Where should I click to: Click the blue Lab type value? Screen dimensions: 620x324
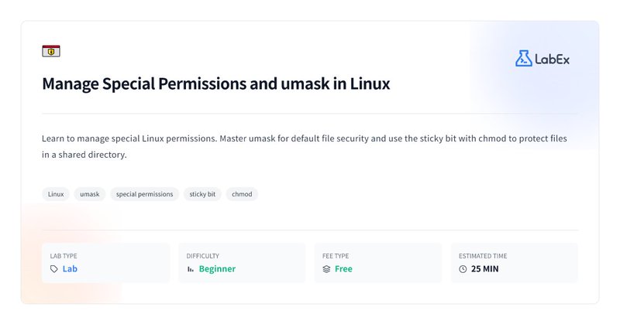coord(70,269)
